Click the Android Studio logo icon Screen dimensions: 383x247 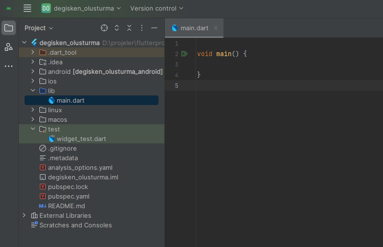(9, 8)
